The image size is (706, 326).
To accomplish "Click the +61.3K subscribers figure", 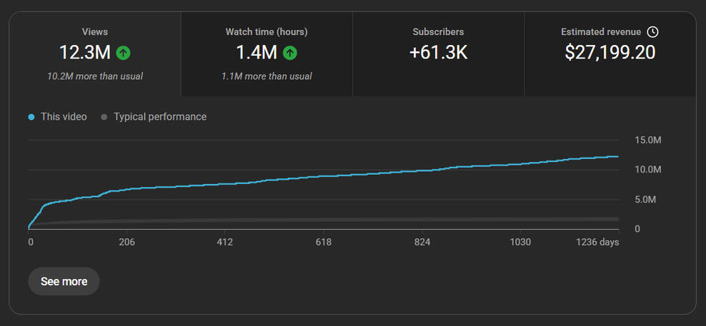I will tap(438, 52).
